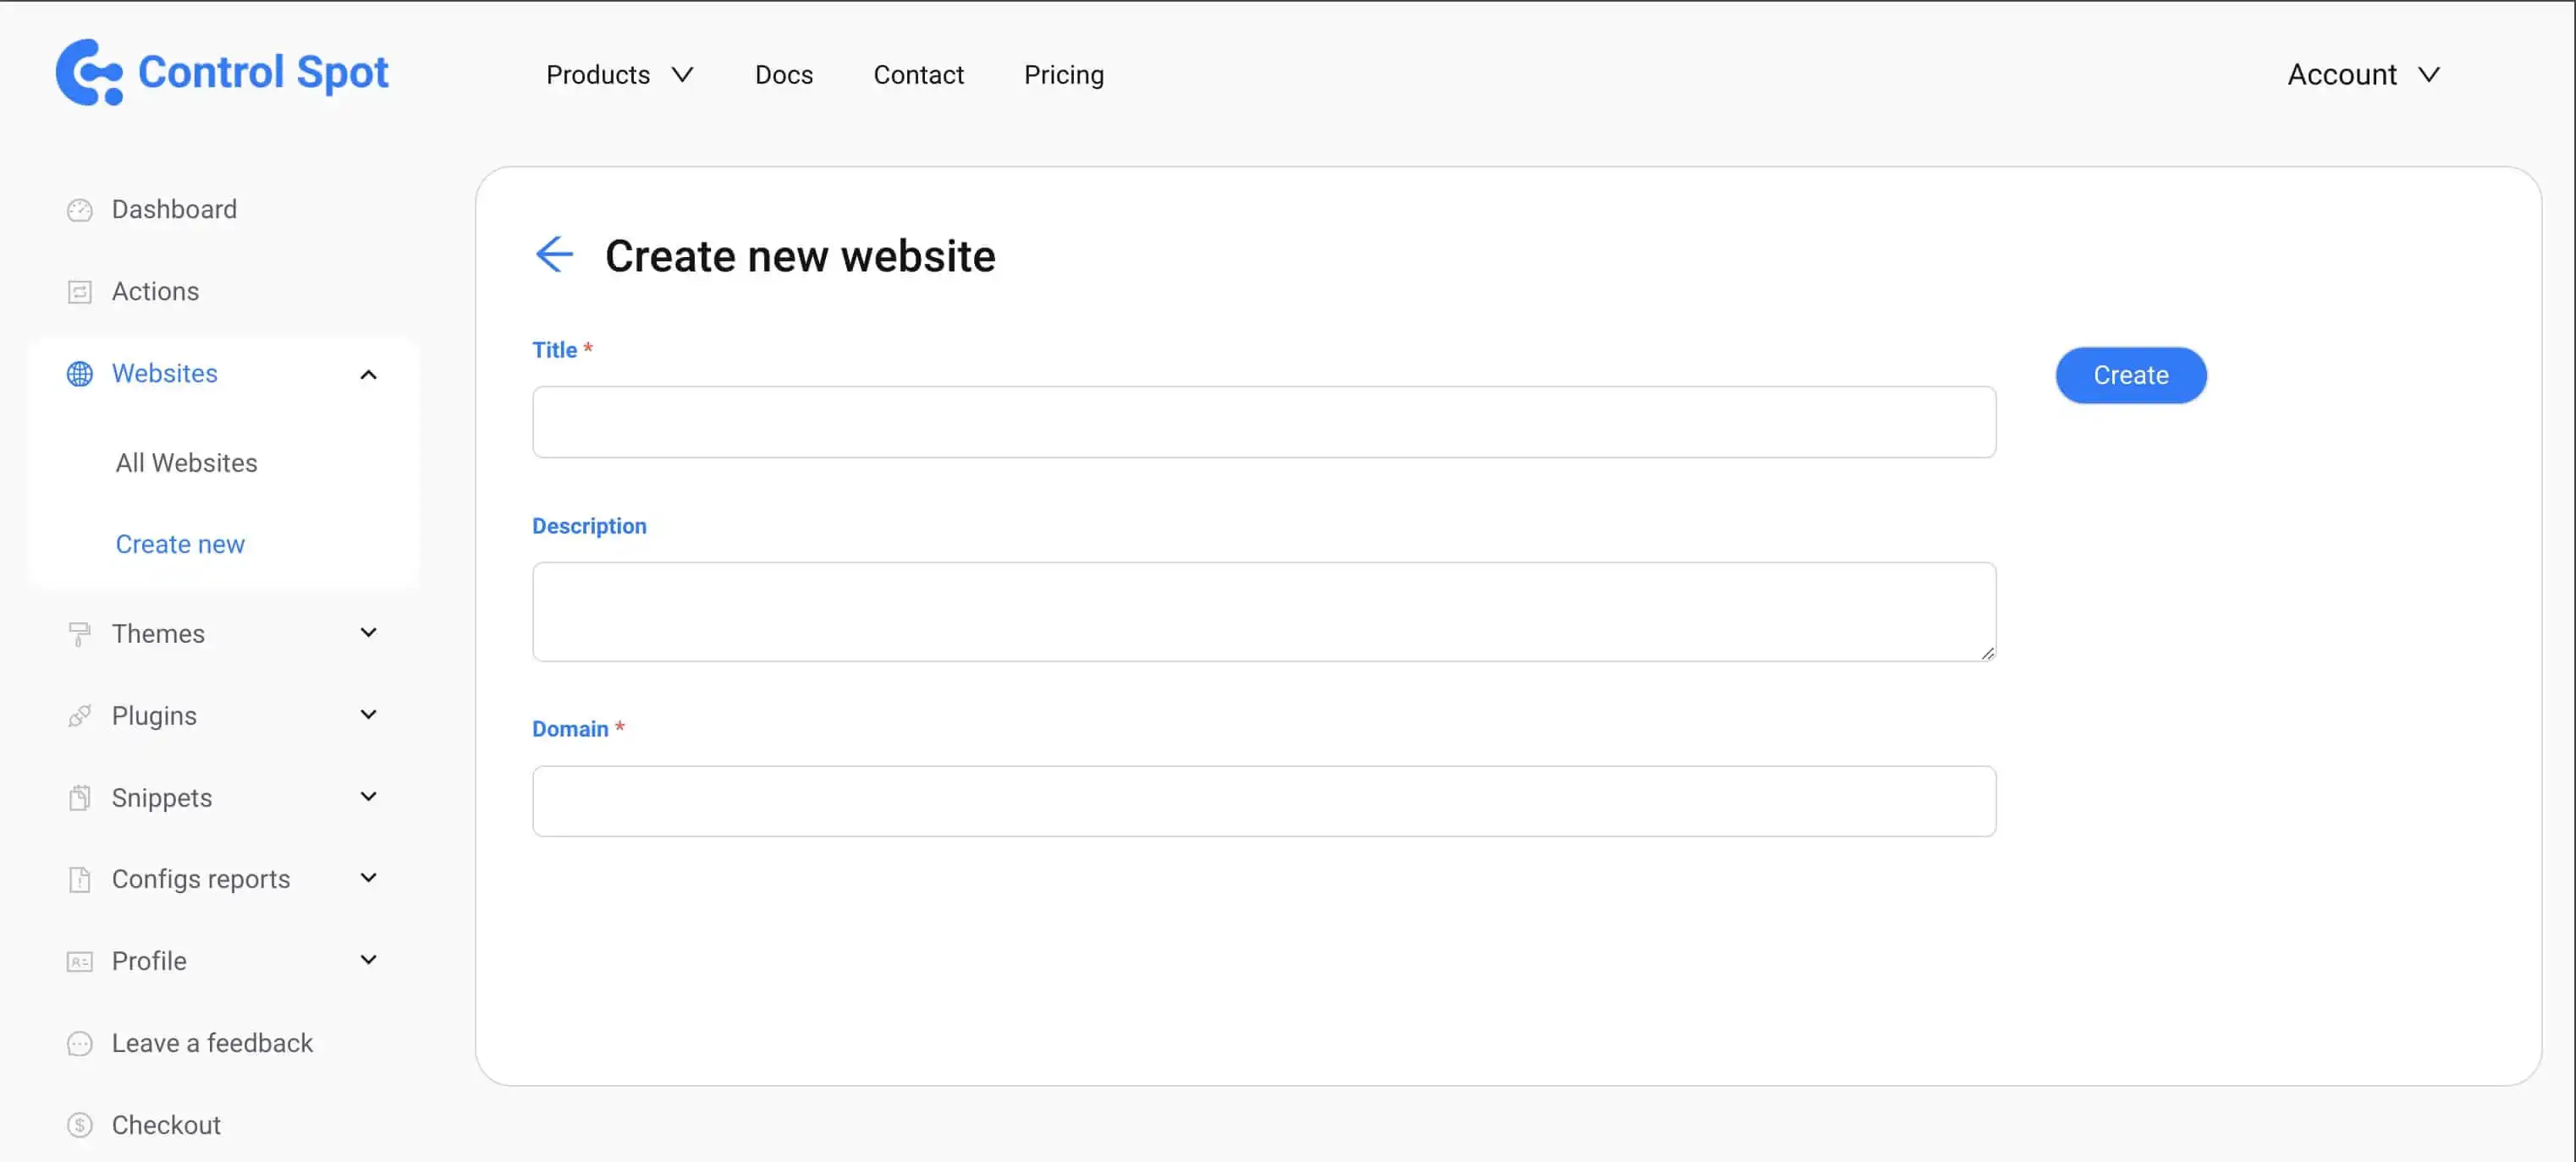
Task: Collapse the Websites section
Action: point(368,374)
